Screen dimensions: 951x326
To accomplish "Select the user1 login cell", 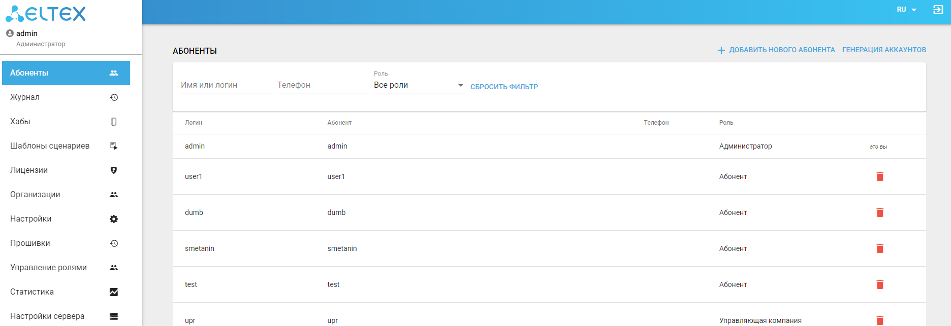I will click(x=194, y=176).
